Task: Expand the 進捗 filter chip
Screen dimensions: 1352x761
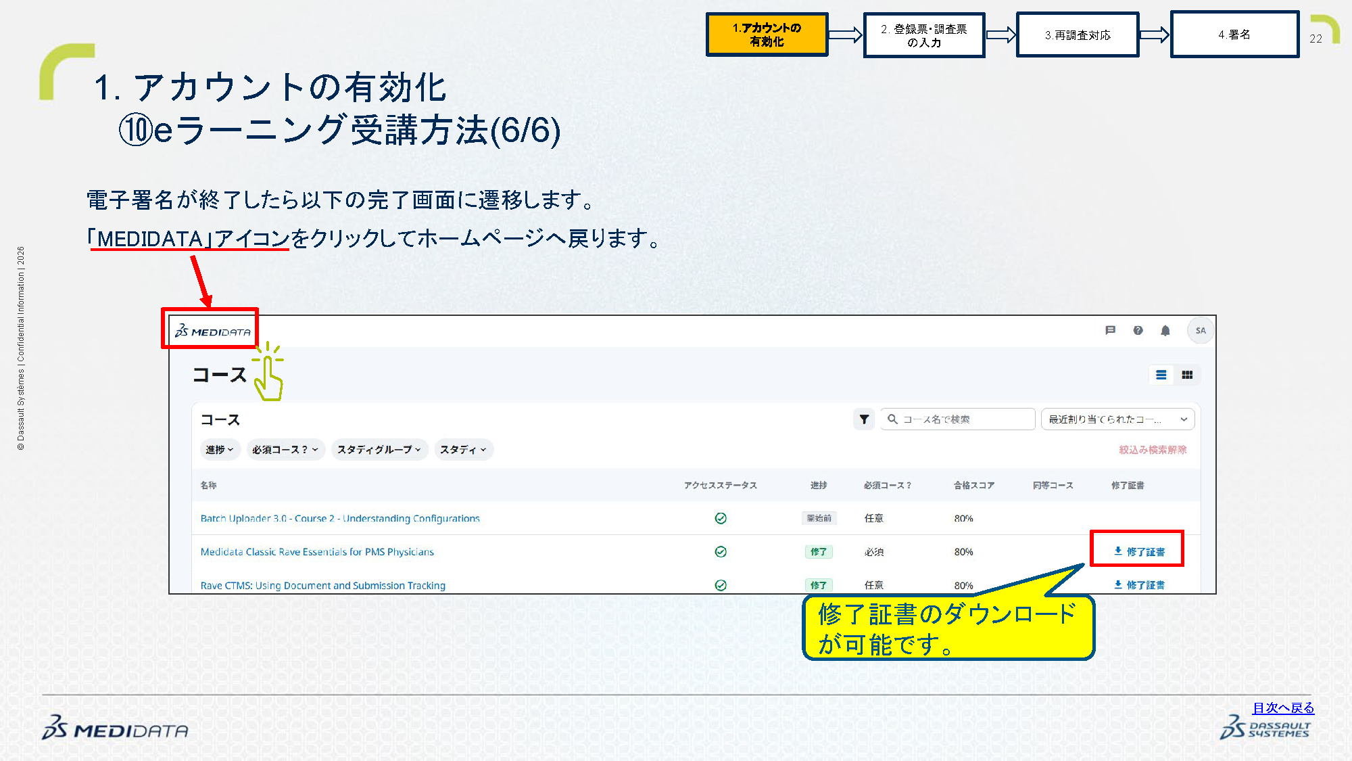Action: coord(220,450)
